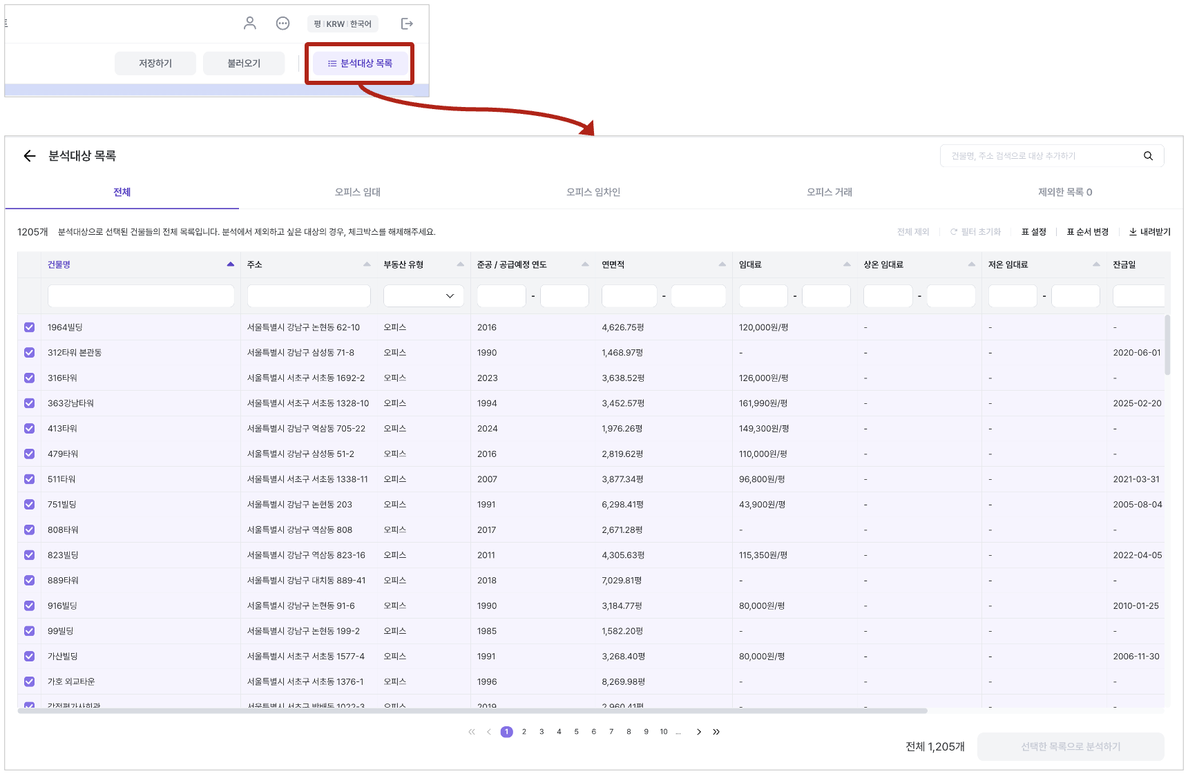Go to the next page arrow
Viewport: 1188px width, 776px height.
[699, 732]
